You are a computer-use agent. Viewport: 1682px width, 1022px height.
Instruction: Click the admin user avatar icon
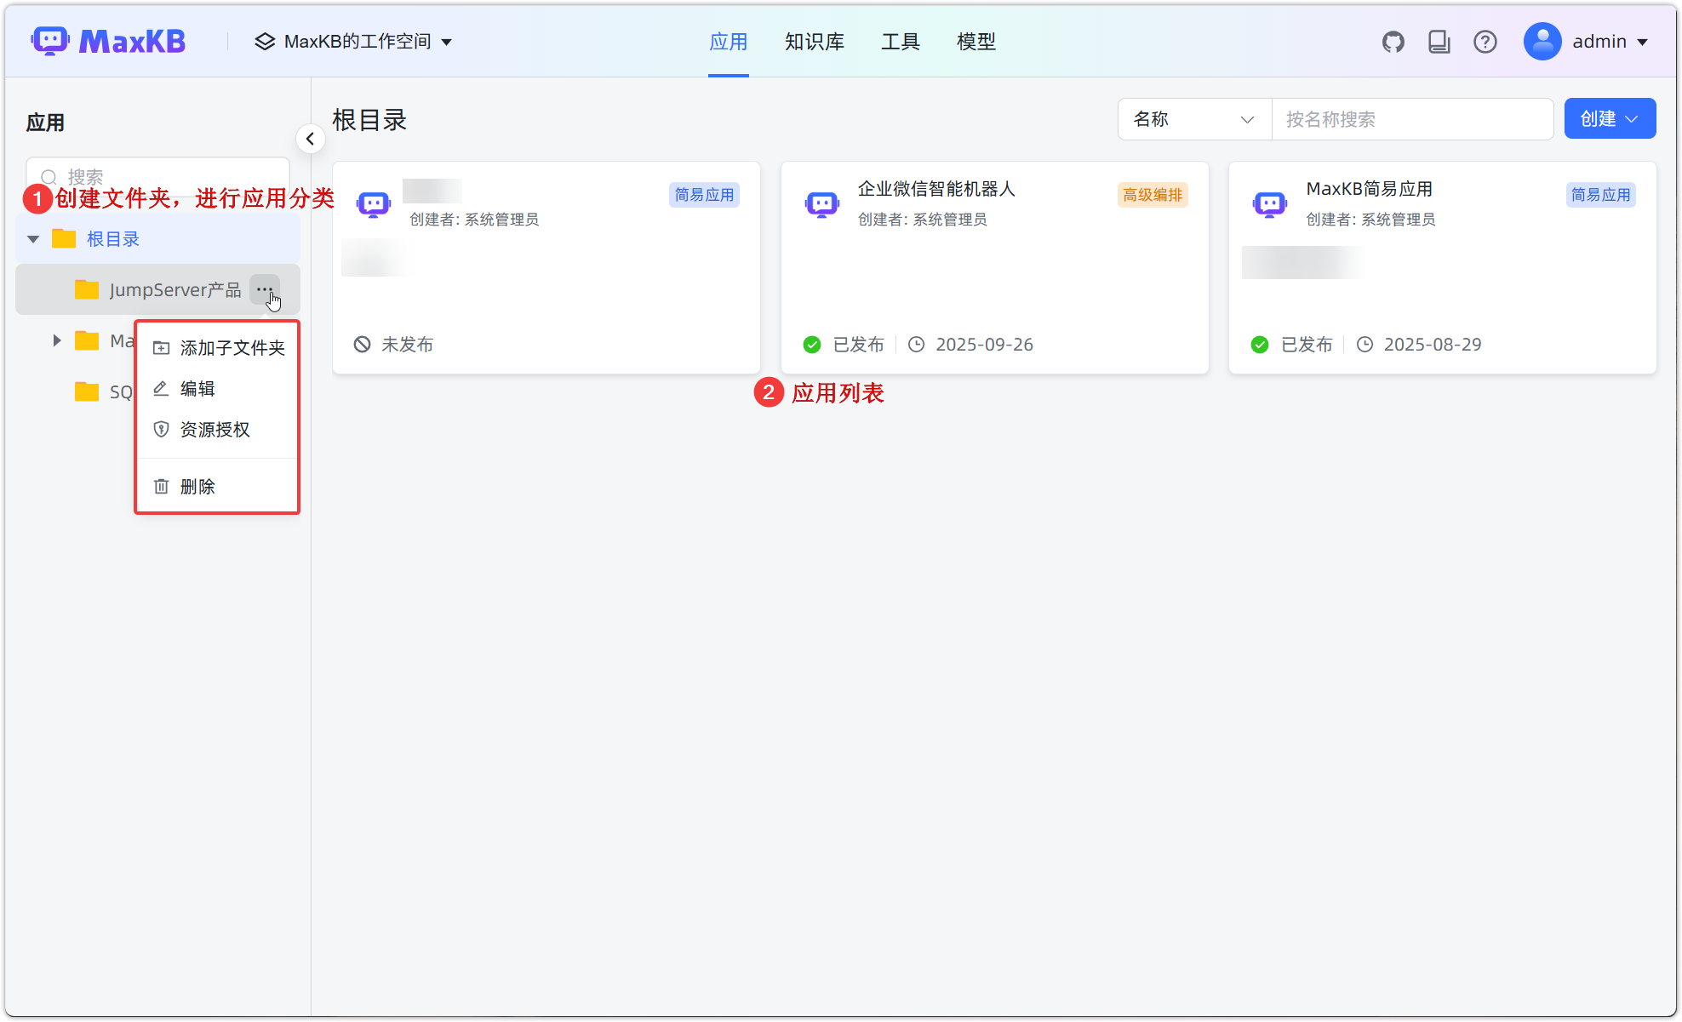click(x=1542, y=41)
